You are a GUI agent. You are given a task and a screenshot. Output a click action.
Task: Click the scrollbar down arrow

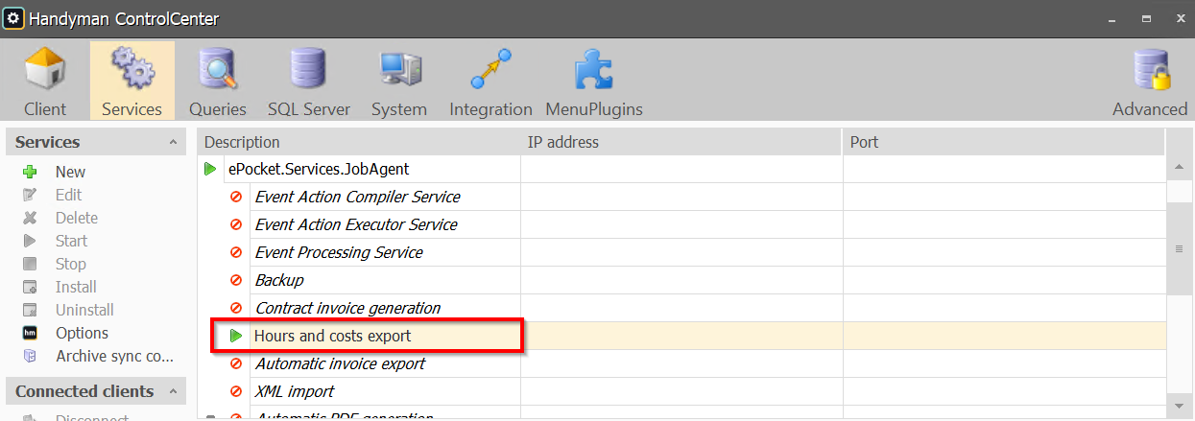click(1179, 407)
